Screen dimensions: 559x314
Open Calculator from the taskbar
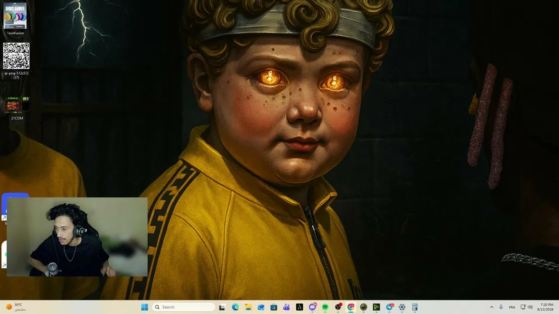[415, 307]
